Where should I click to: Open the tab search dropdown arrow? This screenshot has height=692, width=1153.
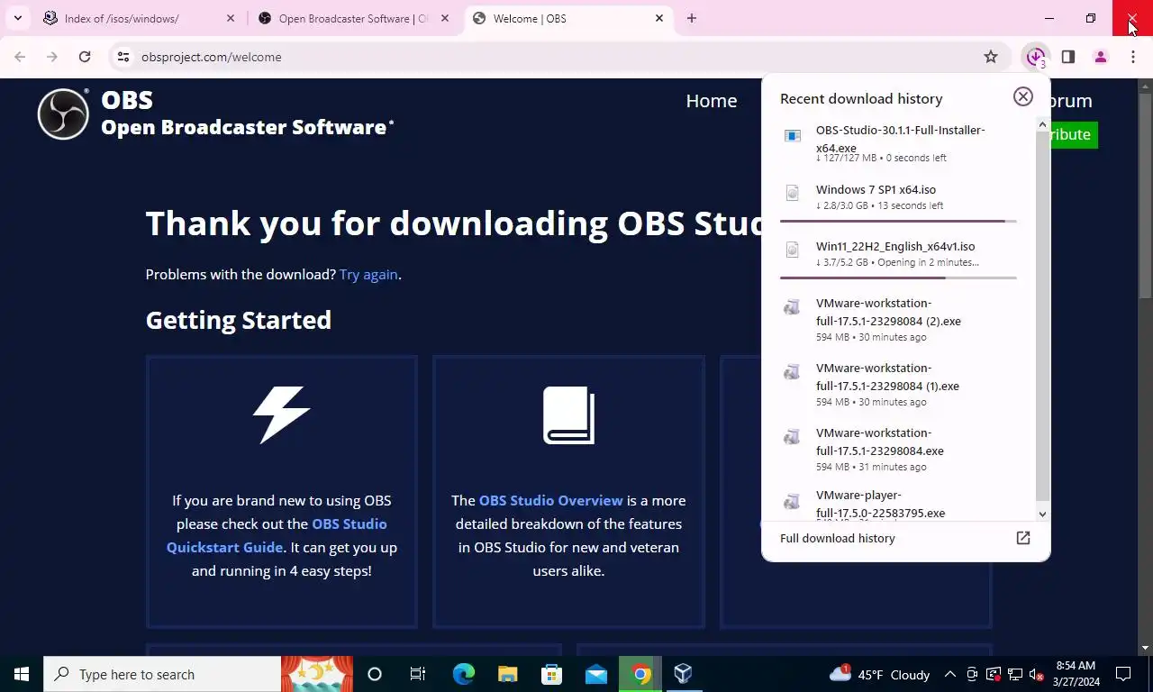(17, 18)
